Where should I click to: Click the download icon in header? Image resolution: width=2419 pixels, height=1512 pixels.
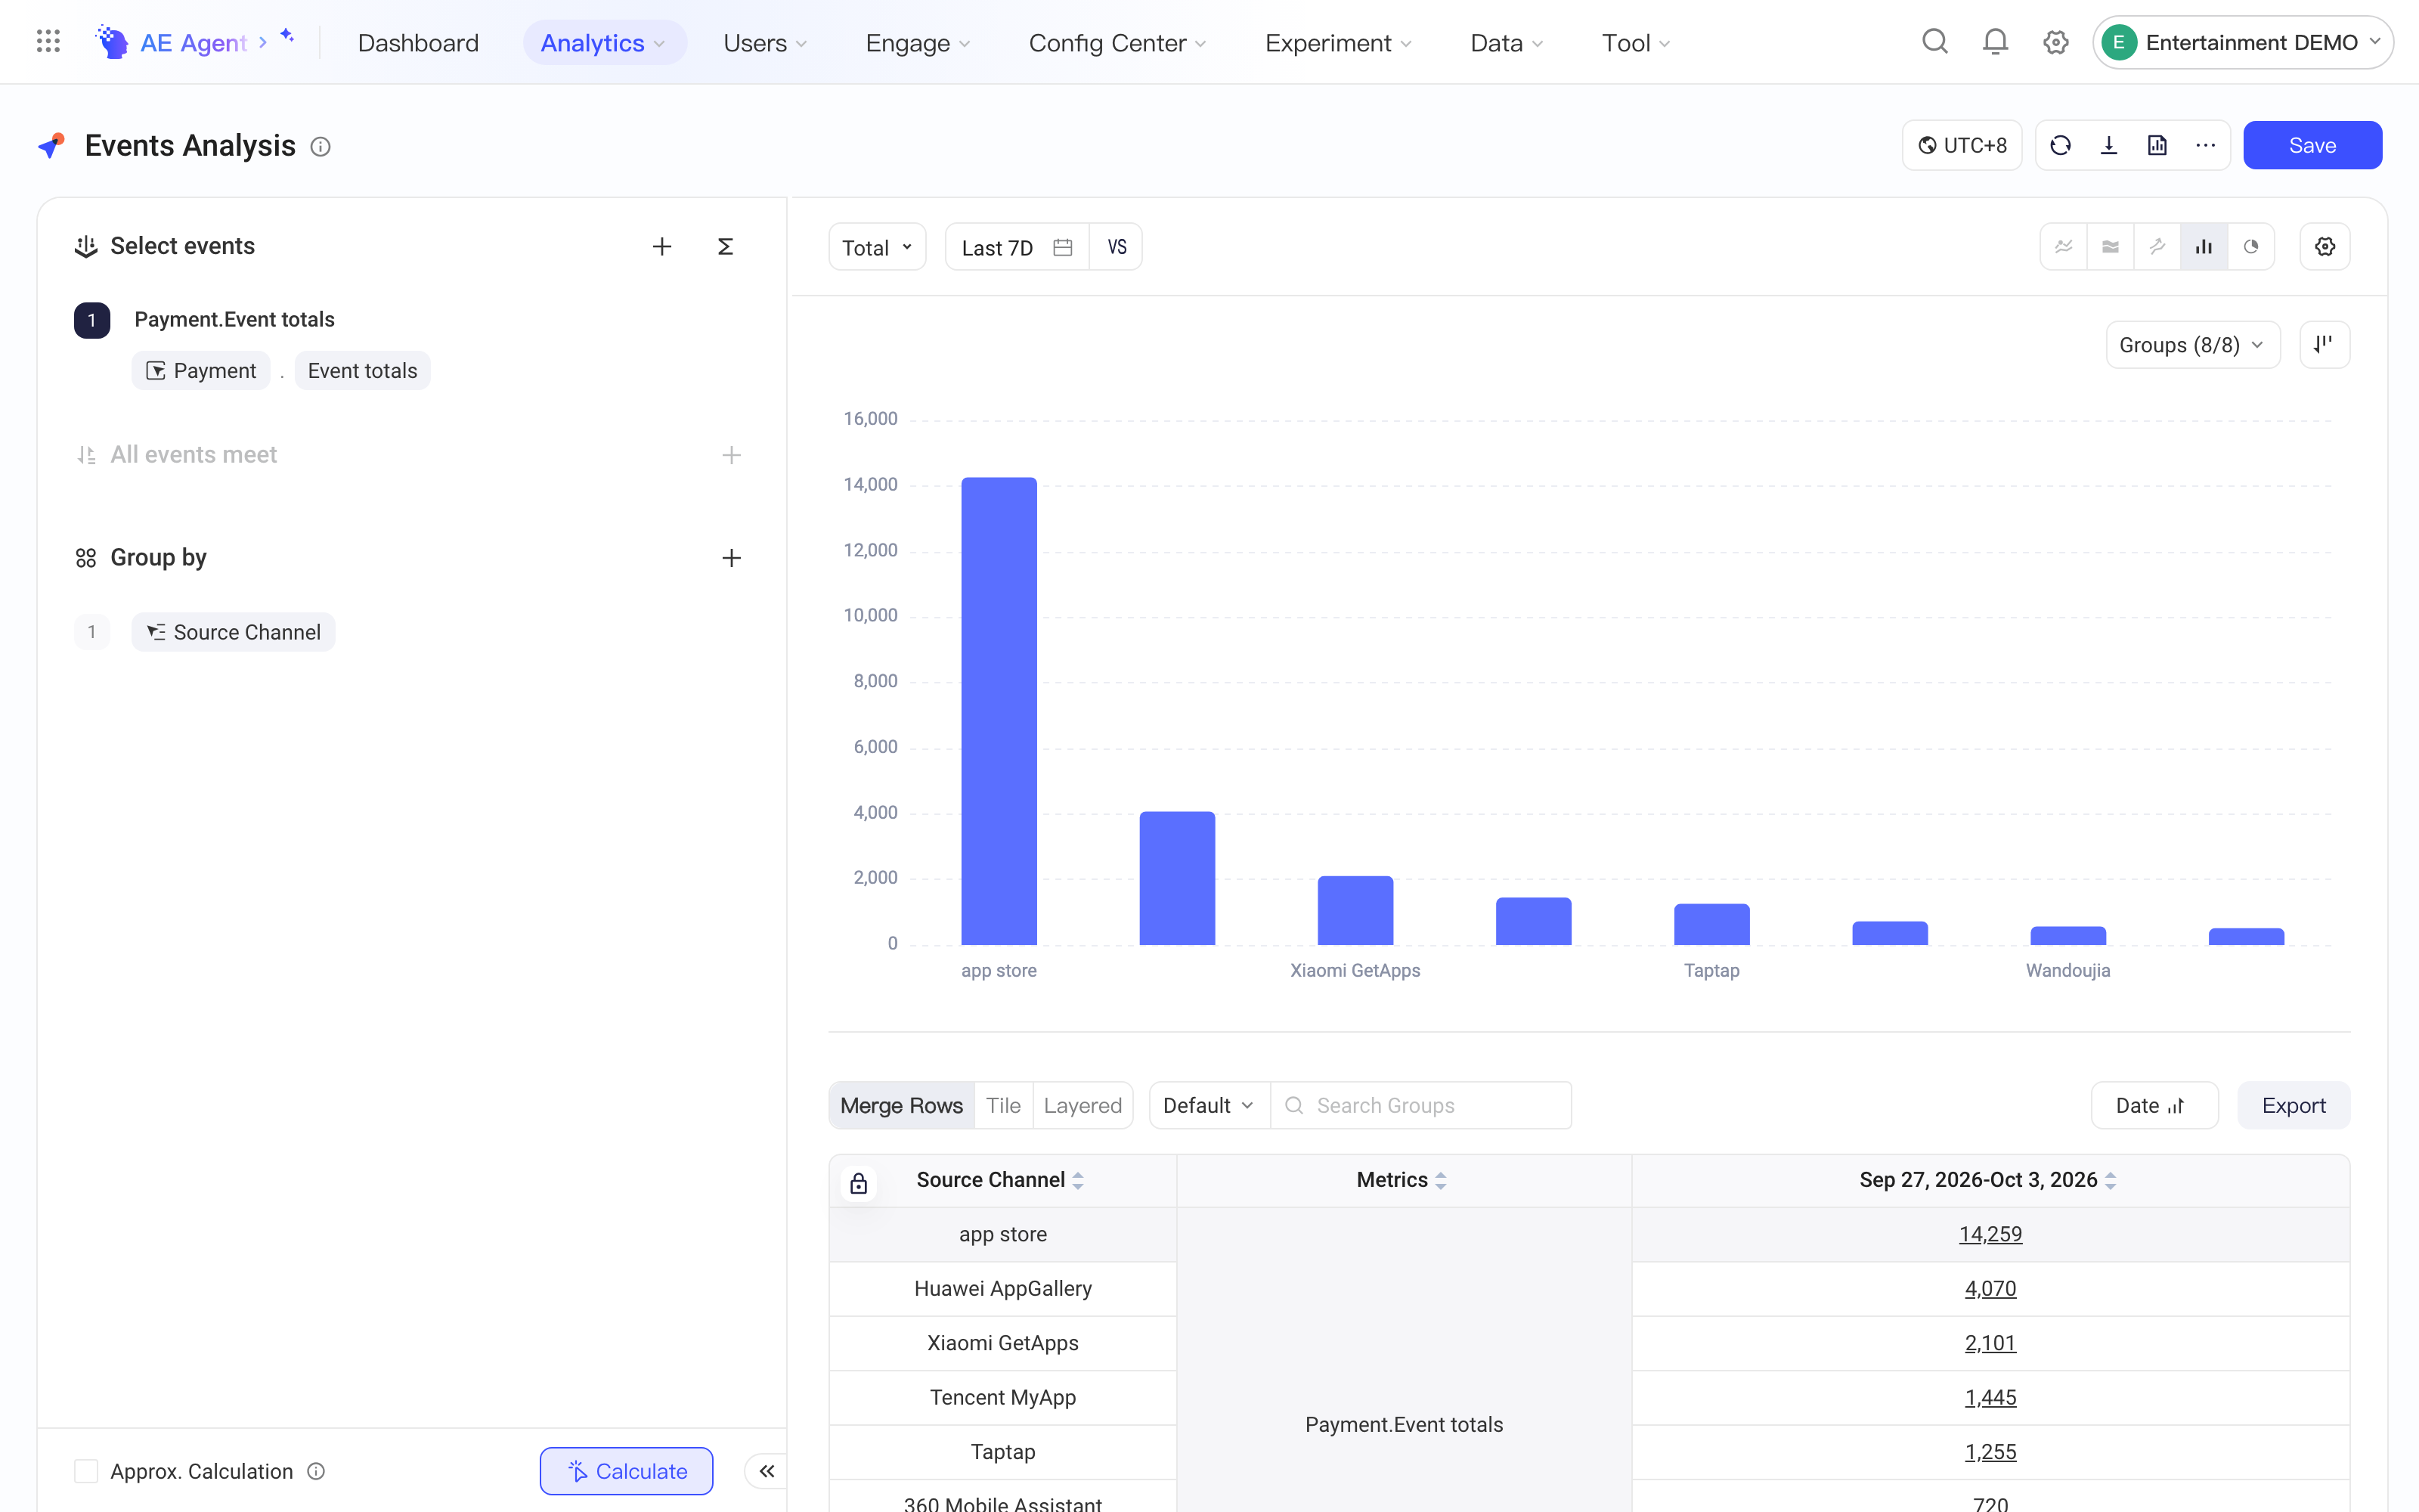2109,145
